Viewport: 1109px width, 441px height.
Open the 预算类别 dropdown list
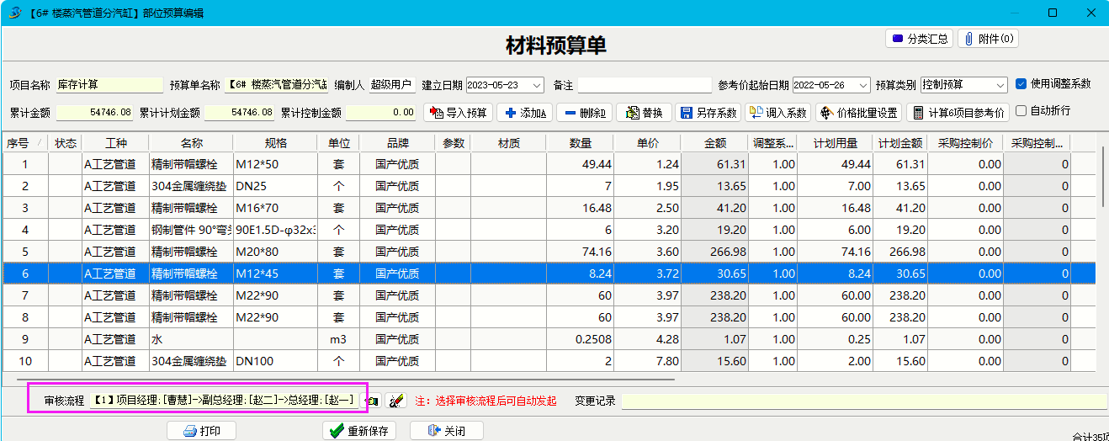1000,85
